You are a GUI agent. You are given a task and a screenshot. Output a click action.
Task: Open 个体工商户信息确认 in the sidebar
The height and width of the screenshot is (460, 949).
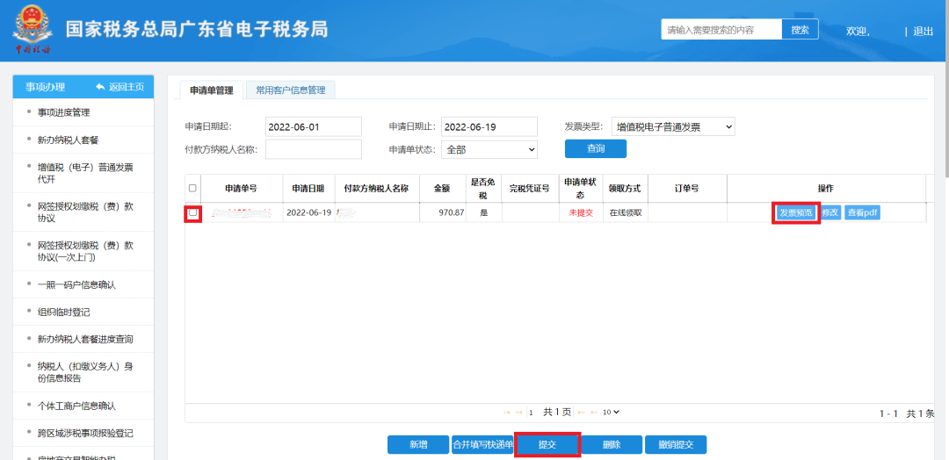click(x=76, y=406)
